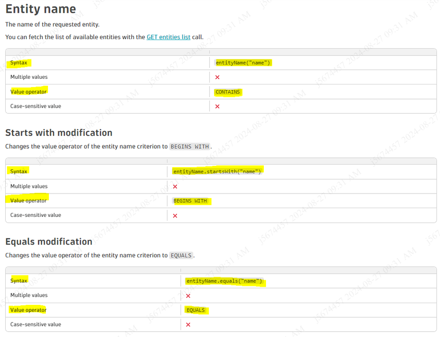Image resolution: width=440 pixels, height=337 pixels.
Task: Click the inline EQUALS code in the description
Action: pyautogui.click(x=181, y=256)
